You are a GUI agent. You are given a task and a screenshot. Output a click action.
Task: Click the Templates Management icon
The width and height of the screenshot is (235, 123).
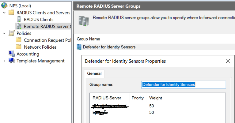pos(11,61)
